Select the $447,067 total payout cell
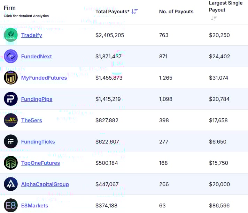 [x=107, y=184]
